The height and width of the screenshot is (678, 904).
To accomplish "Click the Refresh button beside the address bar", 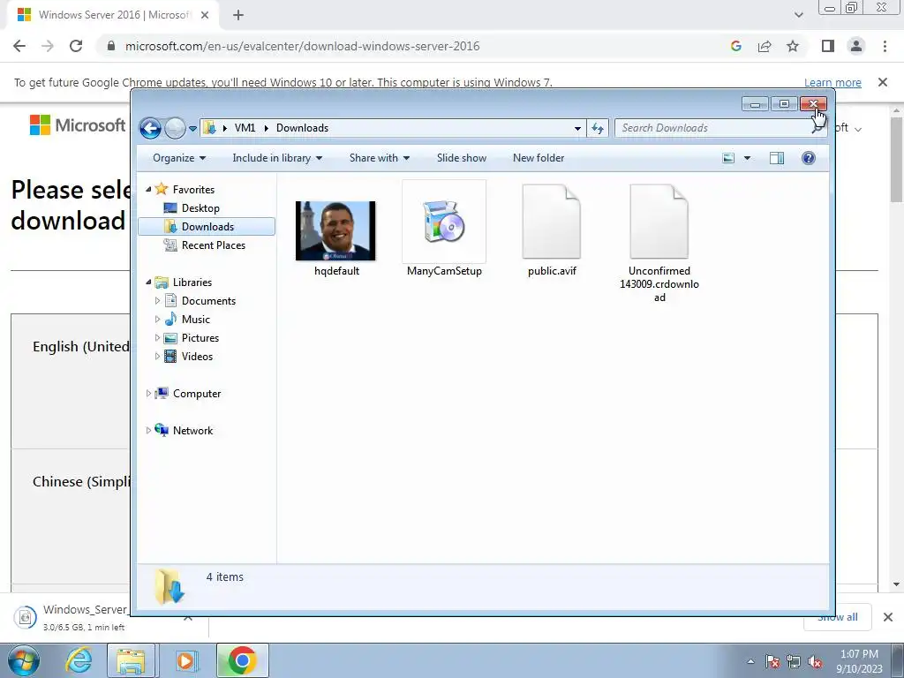I will (x=598, y=128).
